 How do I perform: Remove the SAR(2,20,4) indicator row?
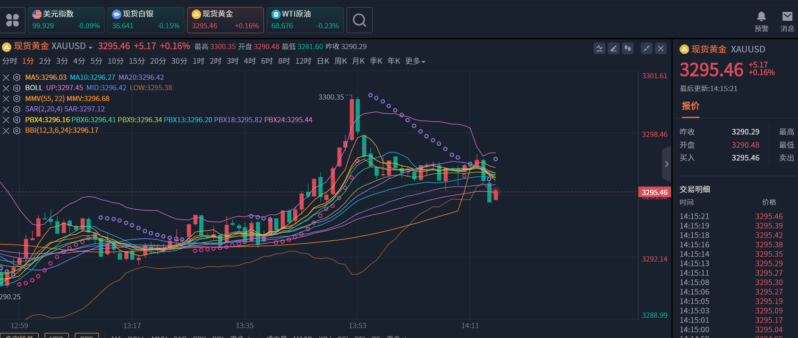tap(6, 109)
